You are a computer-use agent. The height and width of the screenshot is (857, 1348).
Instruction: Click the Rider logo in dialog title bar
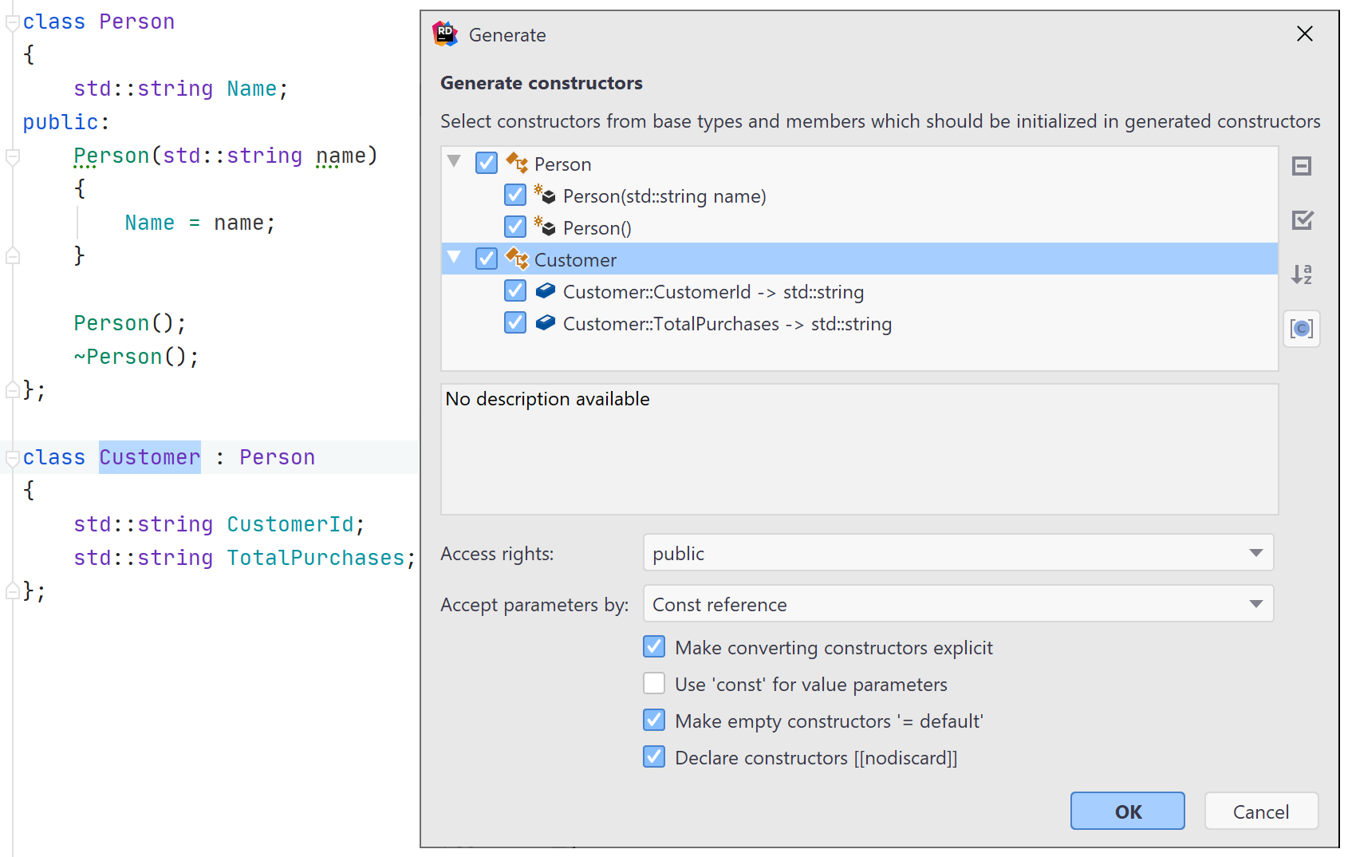click(x=445, y=34)
